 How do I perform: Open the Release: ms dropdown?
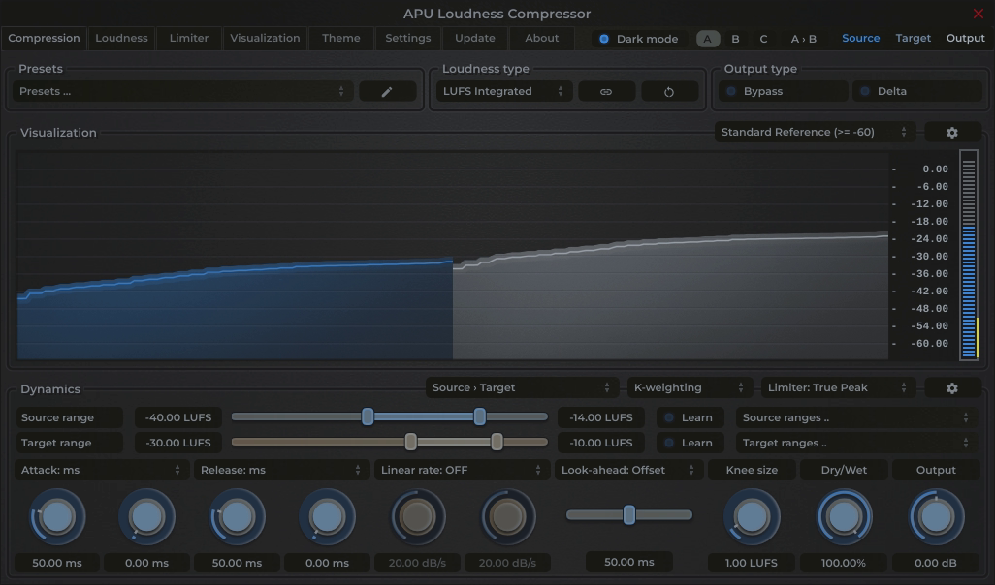pos(281,471)
